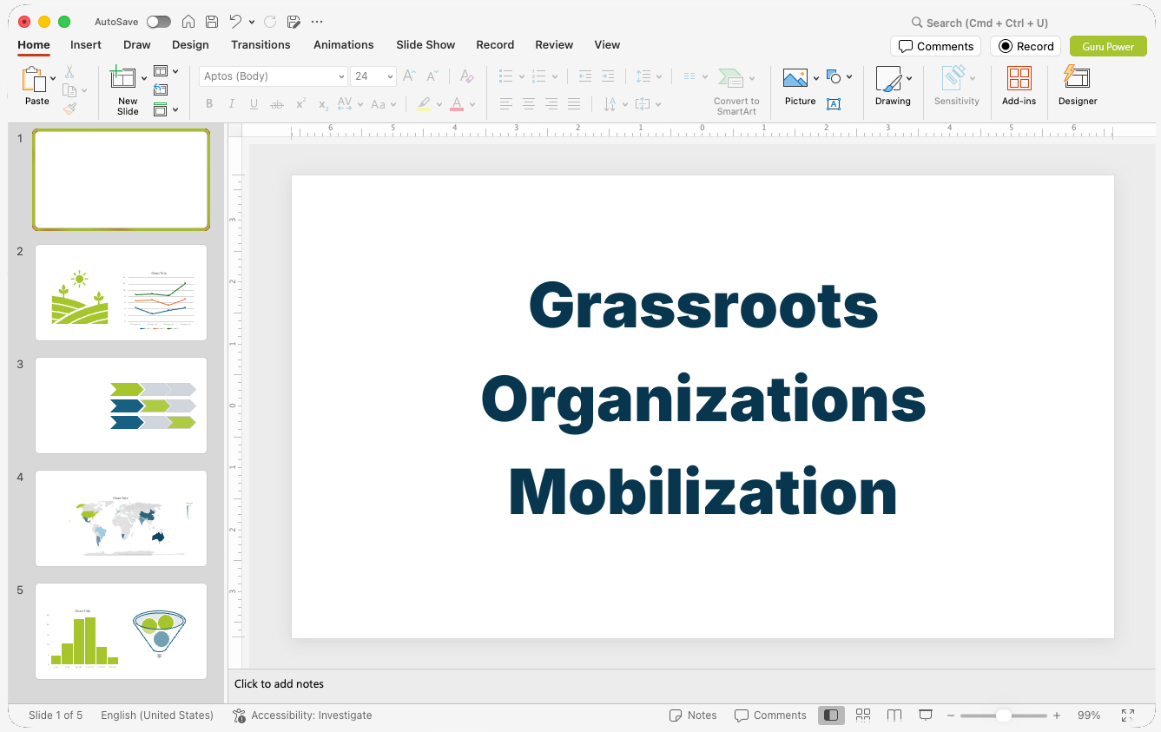This screenshot has height=732, width=1161.
Task: Expand the New Slide layout arrow
Action: point(144,78)
